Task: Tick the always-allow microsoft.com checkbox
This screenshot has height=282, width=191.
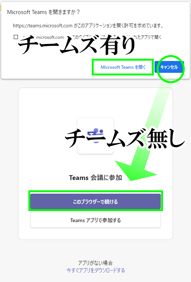Action: 16,37
